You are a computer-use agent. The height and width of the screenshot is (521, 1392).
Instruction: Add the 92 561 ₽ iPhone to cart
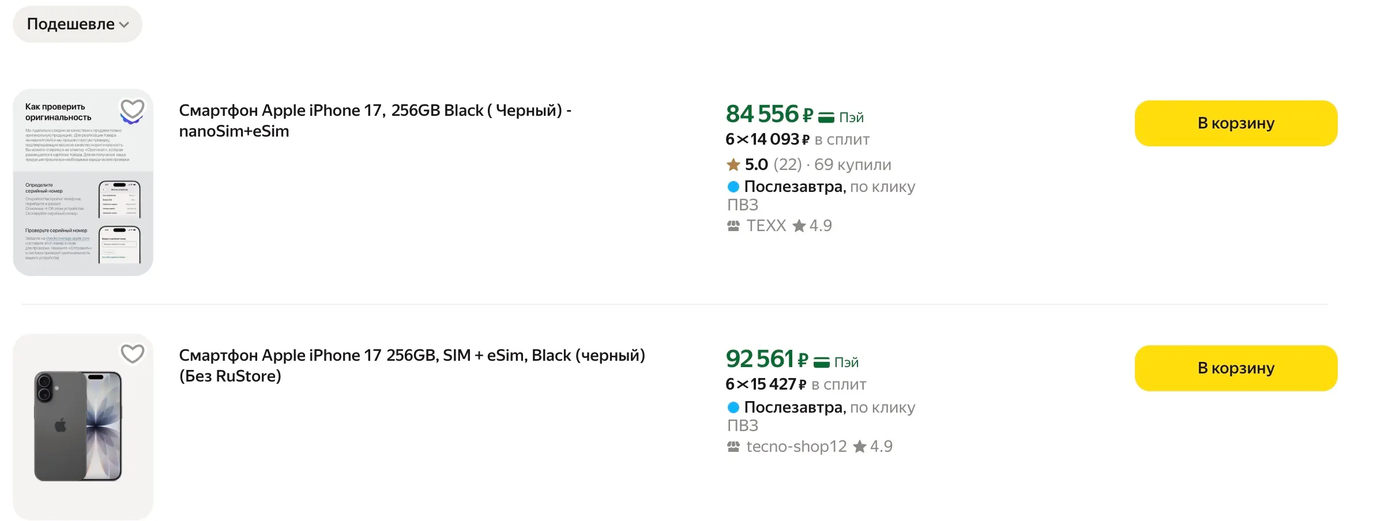pos(1235,368)
